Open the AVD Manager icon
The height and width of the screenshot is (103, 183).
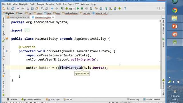[x=111, y=9]
